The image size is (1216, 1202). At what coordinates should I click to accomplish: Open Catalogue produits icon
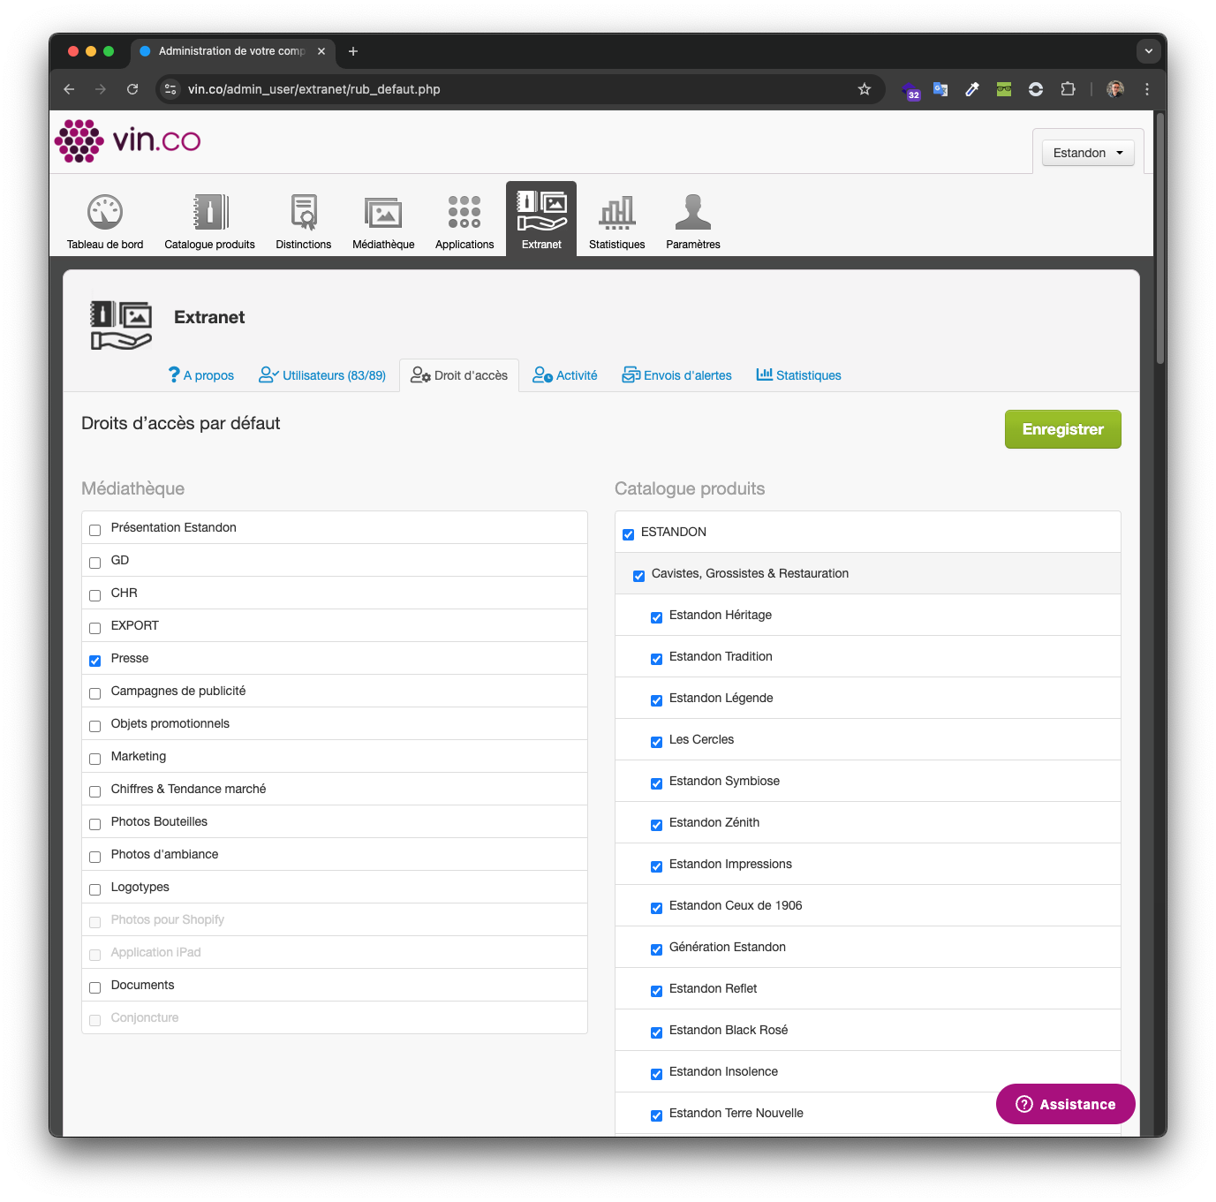[210, 212]
